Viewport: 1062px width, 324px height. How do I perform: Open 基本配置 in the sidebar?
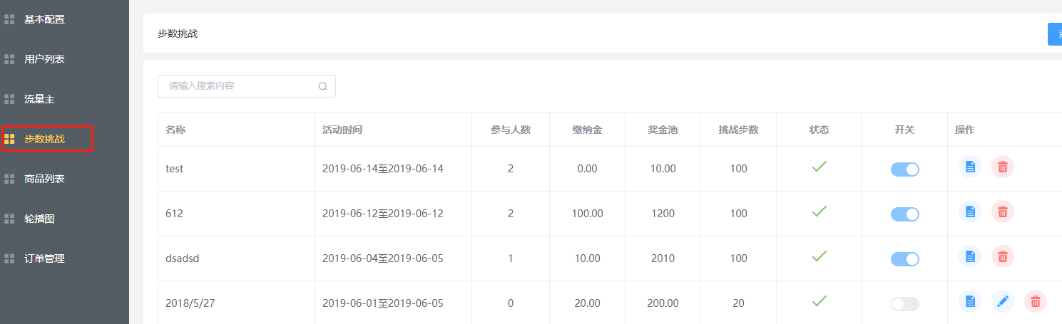click(x=44, y=19)
